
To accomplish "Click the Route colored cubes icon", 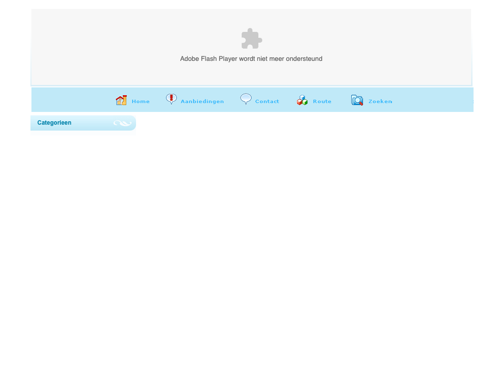I will coord(303,100).
